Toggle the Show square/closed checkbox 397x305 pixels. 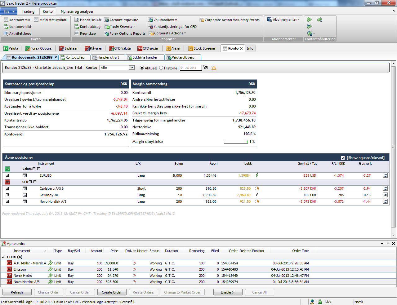[343, 158]
